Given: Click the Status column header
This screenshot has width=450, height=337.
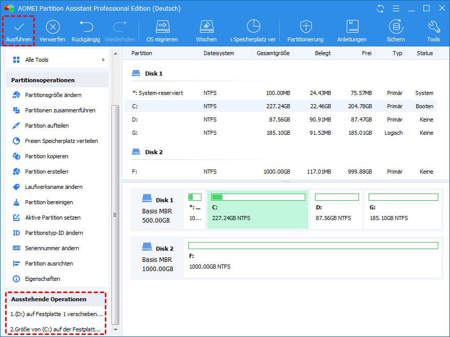Looking at the screenshot, I should click(425, 53).
